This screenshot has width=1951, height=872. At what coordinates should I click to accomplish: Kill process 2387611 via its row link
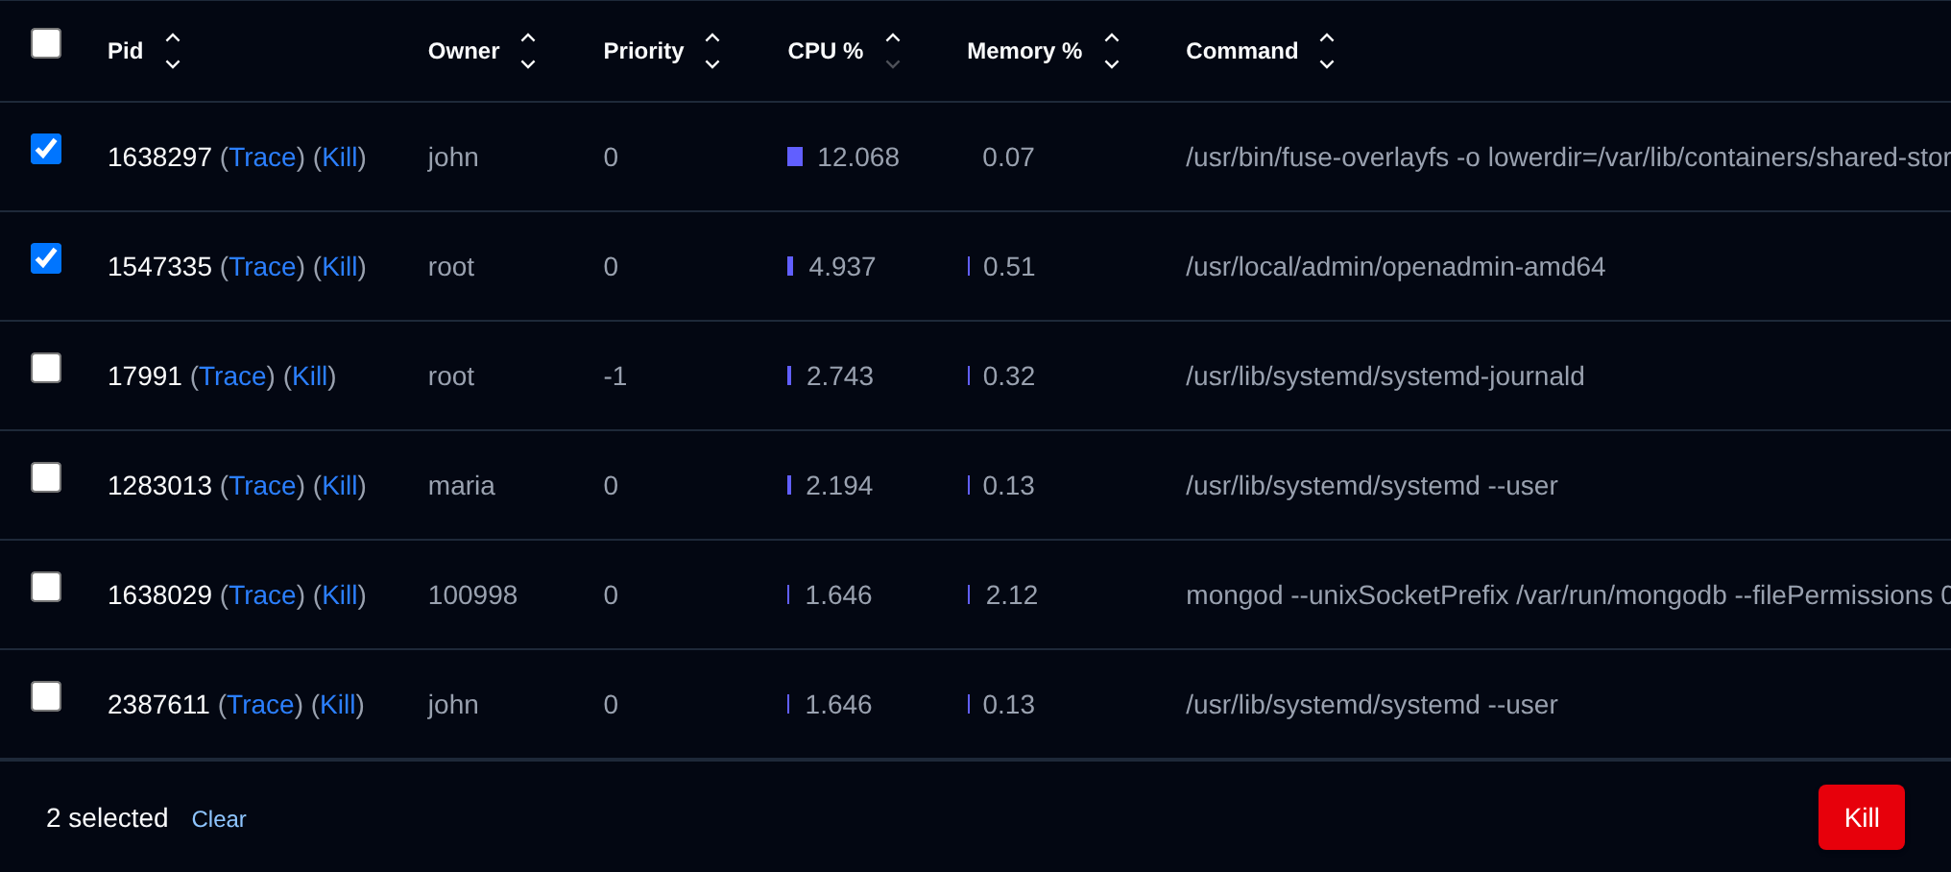pyautogui.click(x=338, y=705)
